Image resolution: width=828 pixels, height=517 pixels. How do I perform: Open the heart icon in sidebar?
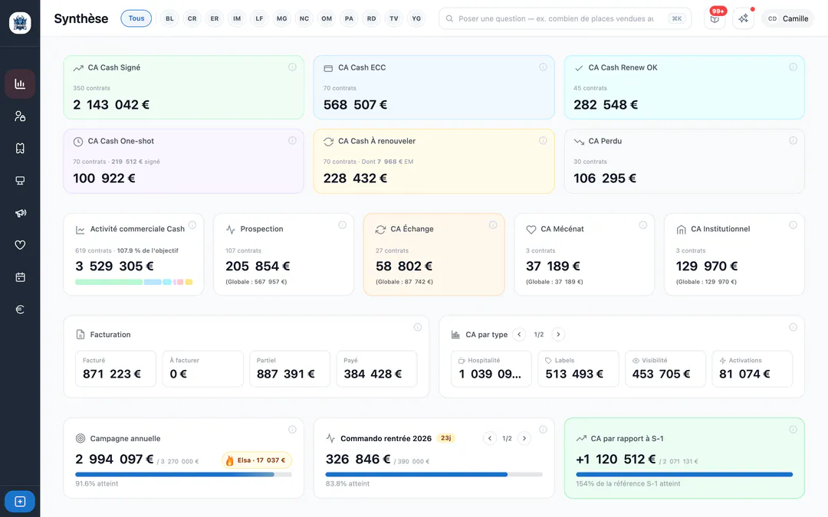[x=20, y=245]
